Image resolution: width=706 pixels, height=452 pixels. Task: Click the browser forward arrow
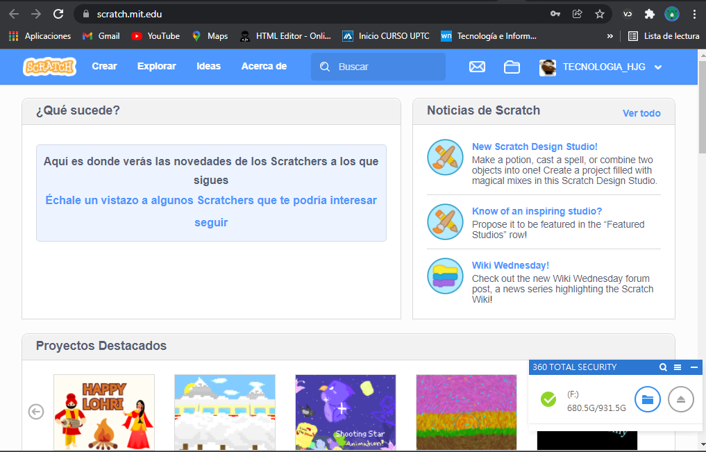36,14
